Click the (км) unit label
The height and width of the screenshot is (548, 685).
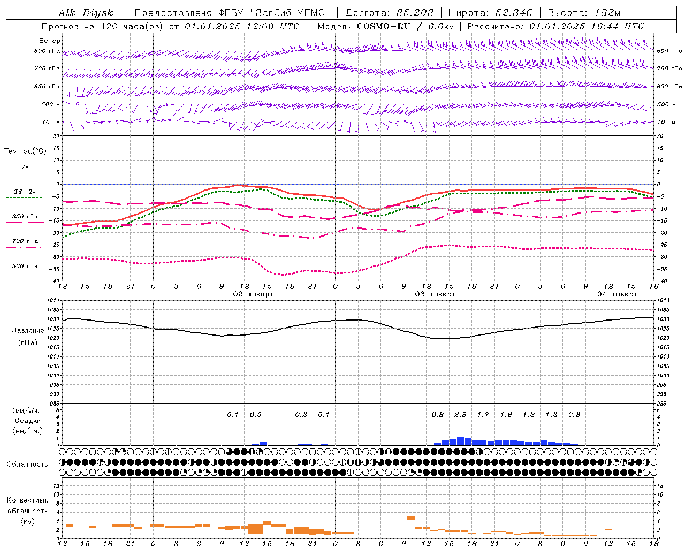(x=28, y=521)
